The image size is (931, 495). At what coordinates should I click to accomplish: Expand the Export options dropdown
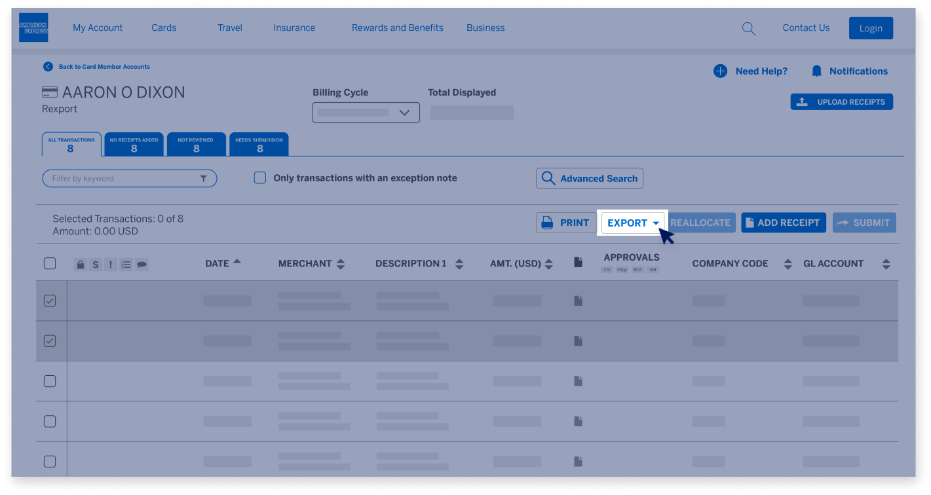point(632,223)
